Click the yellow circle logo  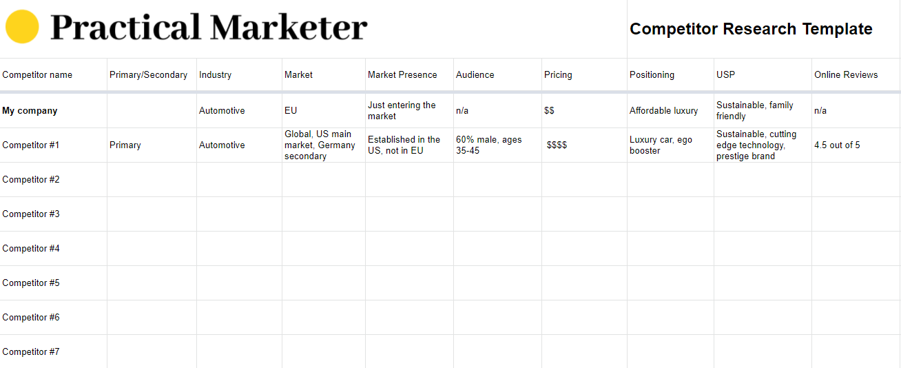[x=22, y=27]
